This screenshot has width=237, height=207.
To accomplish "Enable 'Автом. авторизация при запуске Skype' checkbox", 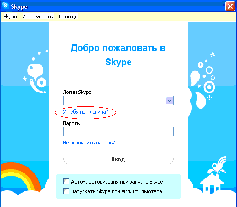I will (x=66, y=182).
